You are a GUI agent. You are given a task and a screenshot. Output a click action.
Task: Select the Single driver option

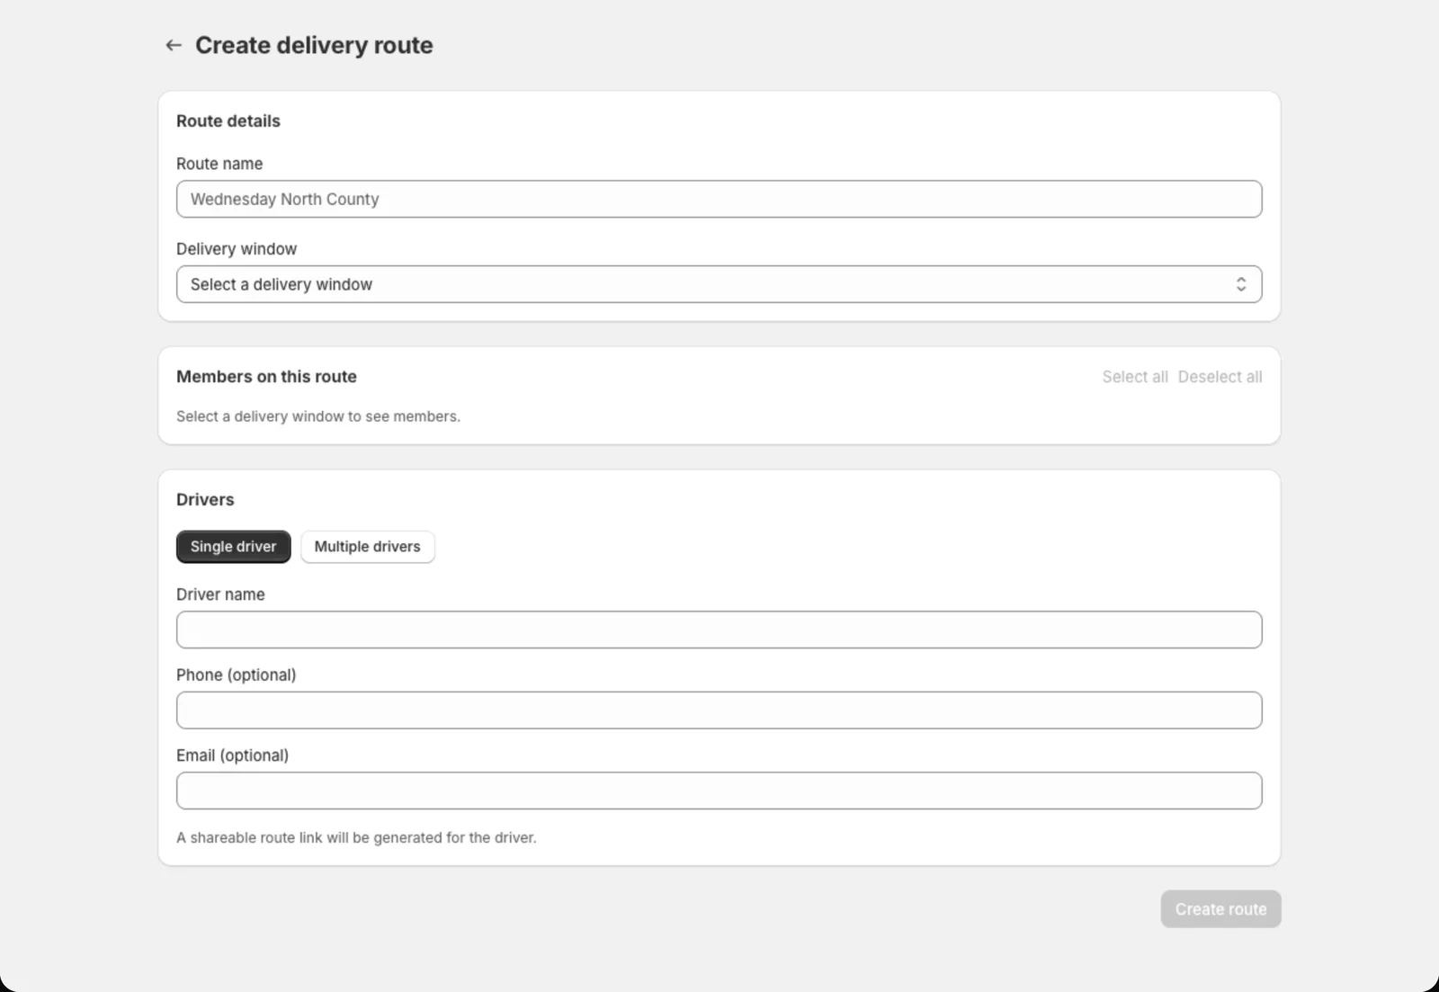233,547
